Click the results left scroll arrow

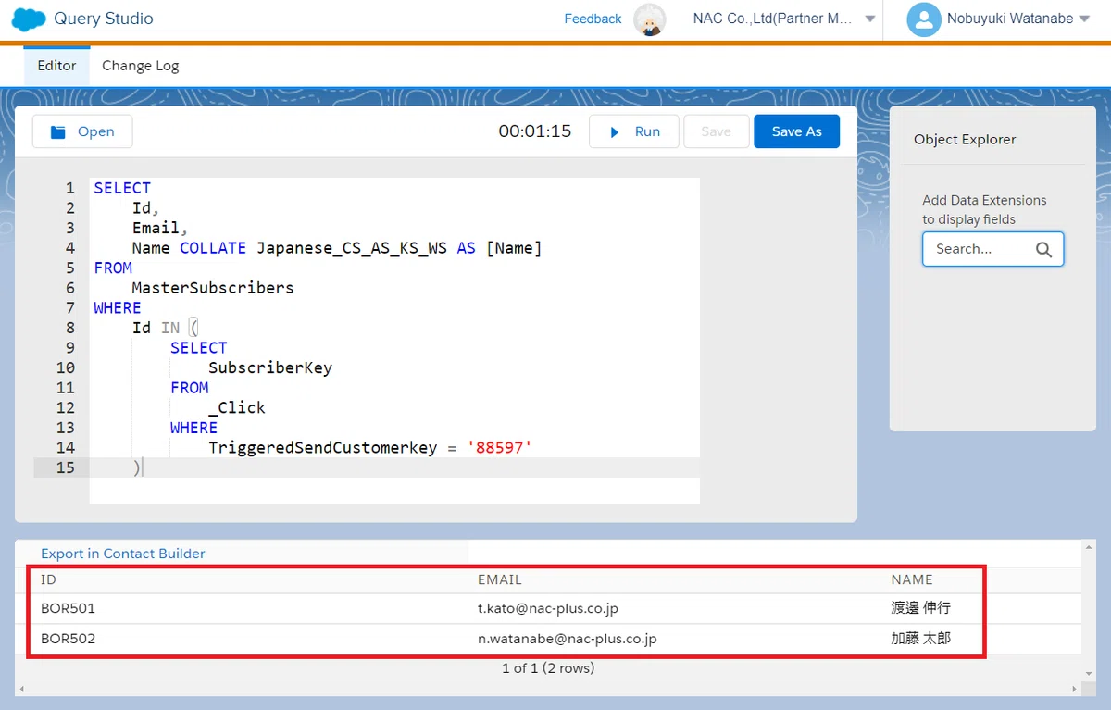20,689
